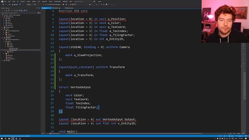
Task: Click the No issues found status indicator
Action: tap(54, 133)
